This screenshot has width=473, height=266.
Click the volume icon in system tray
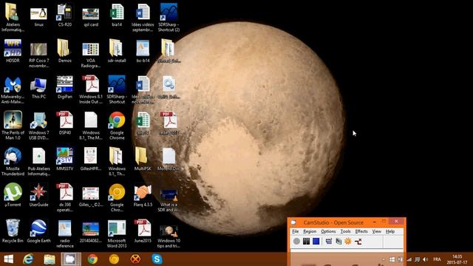click(426, 259)
